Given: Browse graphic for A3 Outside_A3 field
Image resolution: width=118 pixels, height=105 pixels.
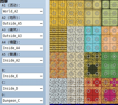Looking at the screenshot, I should pyautogui.click(x=41, y=36).
